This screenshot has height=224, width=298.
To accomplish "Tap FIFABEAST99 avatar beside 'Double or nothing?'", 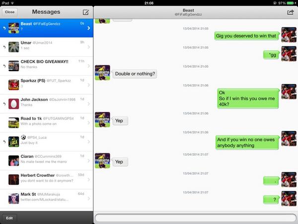I will (x=102, y=73).
